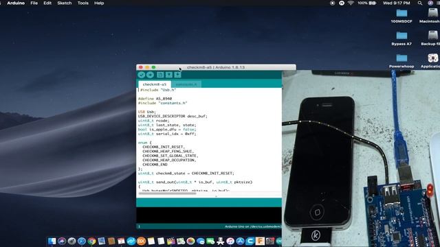Click the black console output area
The height and width of the screenshot is (247, 440).
tap(209, 215)
